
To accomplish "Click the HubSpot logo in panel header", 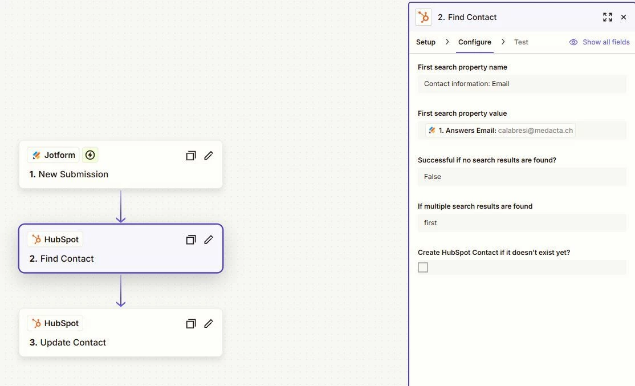I will tap(424, 17).
